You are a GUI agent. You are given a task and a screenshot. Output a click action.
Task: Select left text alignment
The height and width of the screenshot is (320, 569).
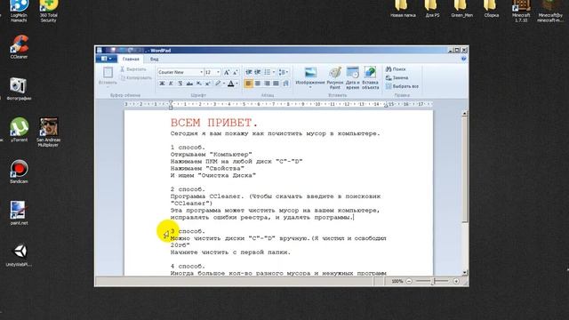[x=248, y=84]
